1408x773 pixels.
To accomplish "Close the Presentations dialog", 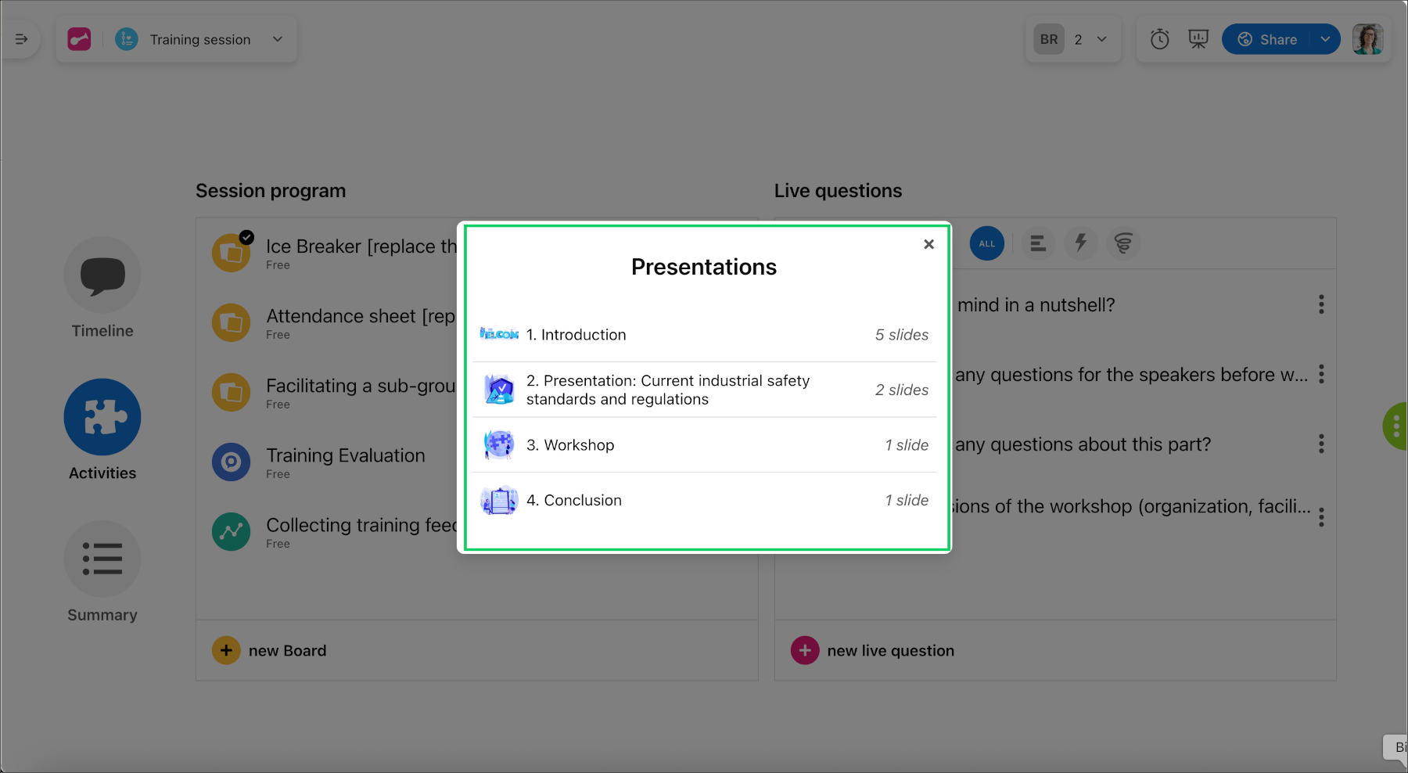I will 928,244.
